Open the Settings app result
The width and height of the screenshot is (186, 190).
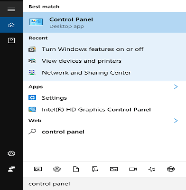[x=104, y=98]
